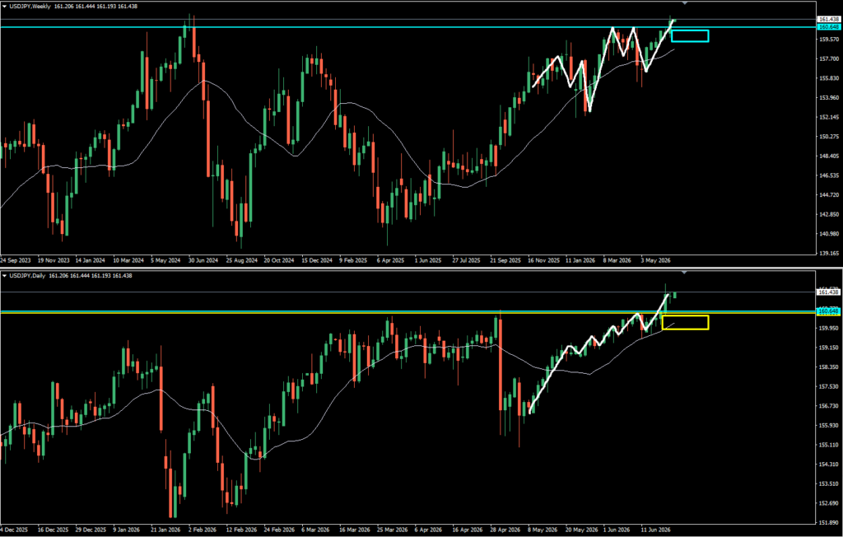The height and width of the screenshot is (537, 843).
Task: Click the 16 Dec 2025 date on Daily time axis
Action: (54, 530)
